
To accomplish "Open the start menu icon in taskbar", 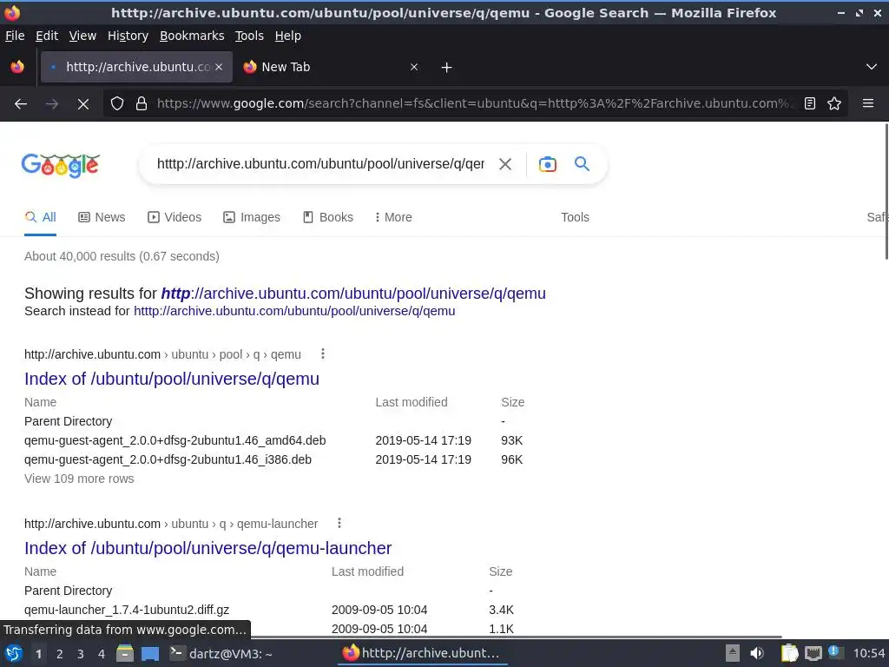I will pyautogui.click(x=14, y=653).
